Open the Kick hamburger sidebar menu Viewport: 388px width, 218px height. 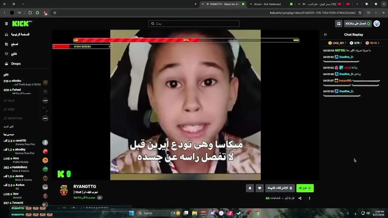tap(6, 24)
